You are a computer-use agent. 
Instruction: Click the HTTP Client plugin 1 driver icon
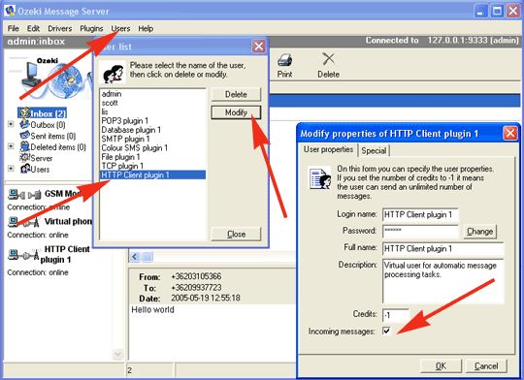click(x=23, y=254)
